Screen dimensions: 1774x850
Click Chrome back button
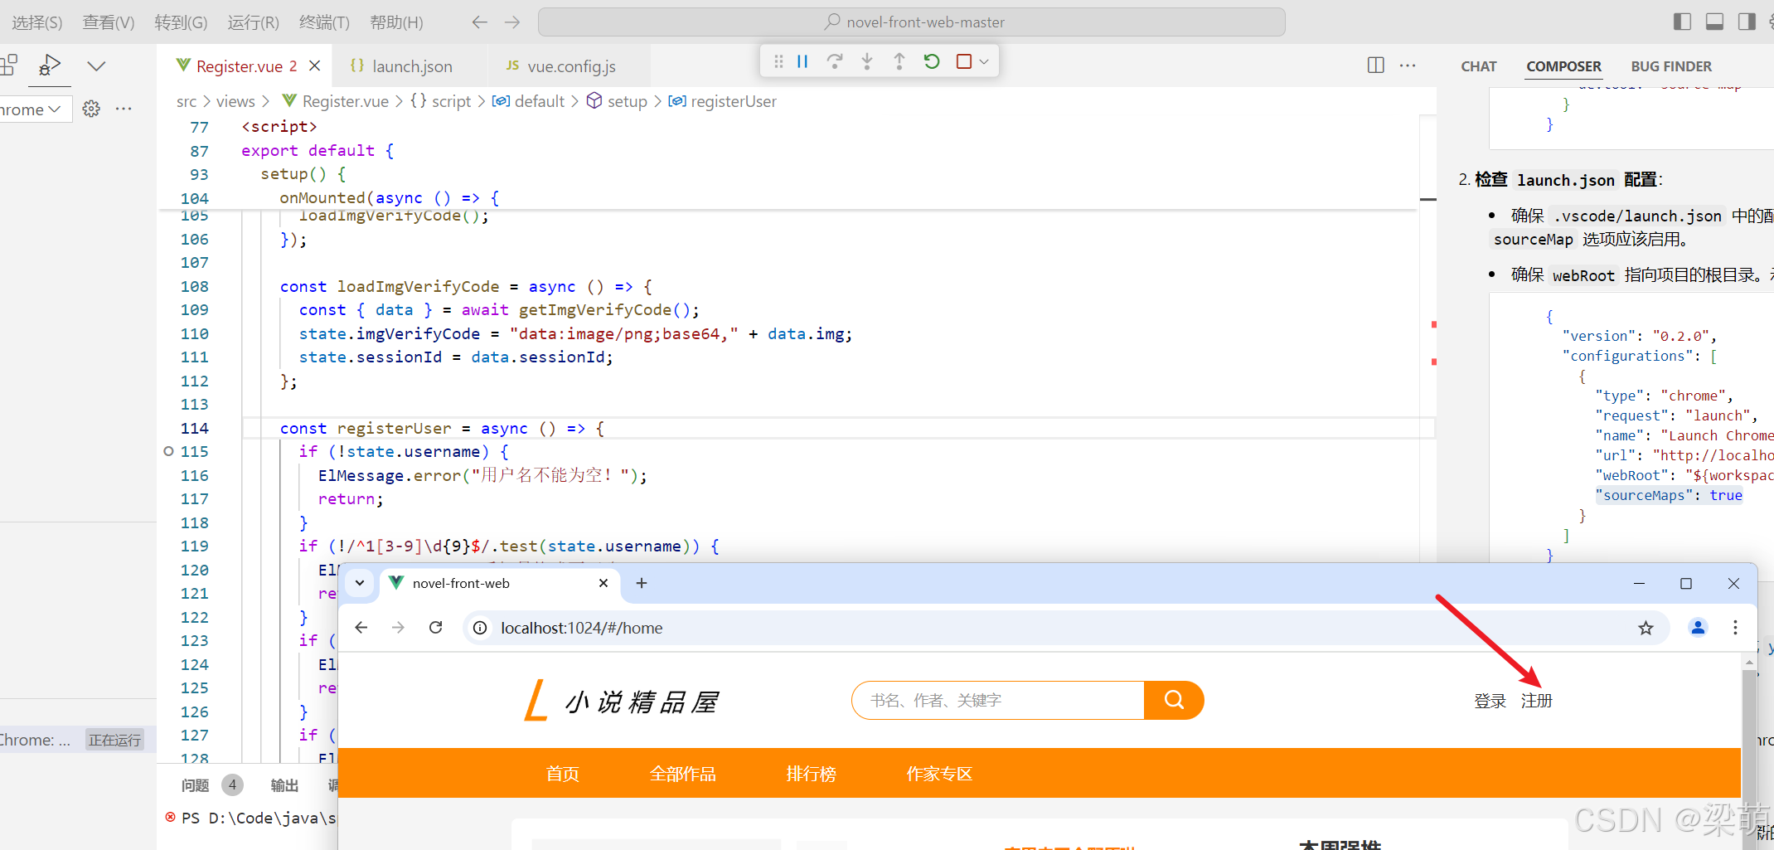pos(361,628)
